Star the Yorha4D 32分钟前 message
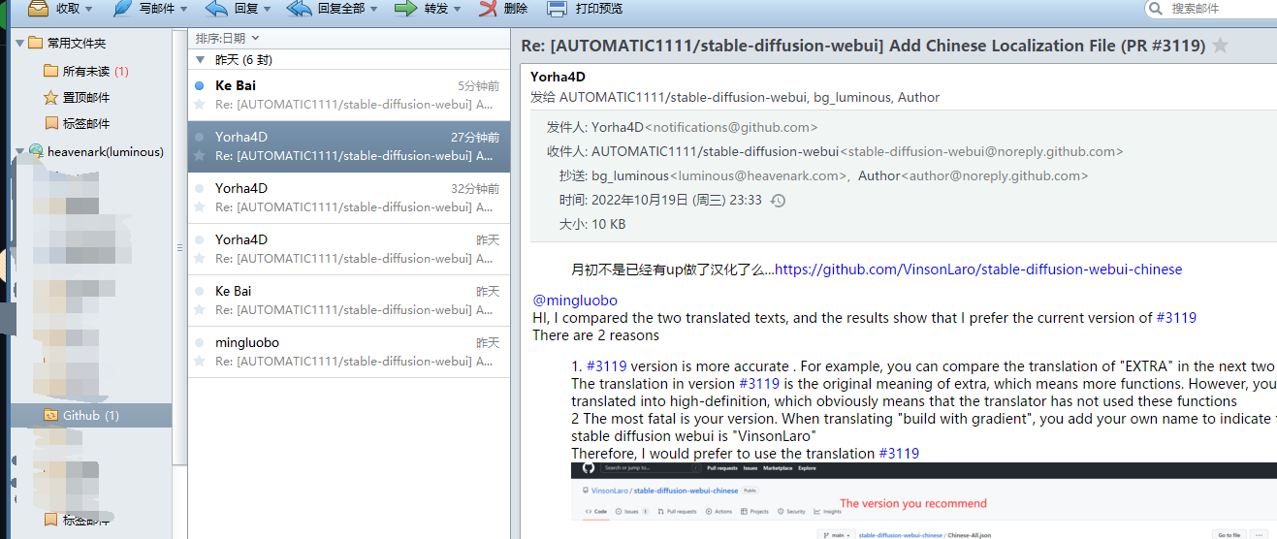 tap(200, 206)
